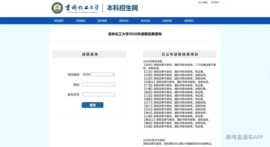Select the 【江西】 admission status line
Viewport: 270px width, 147px height.
174,96
